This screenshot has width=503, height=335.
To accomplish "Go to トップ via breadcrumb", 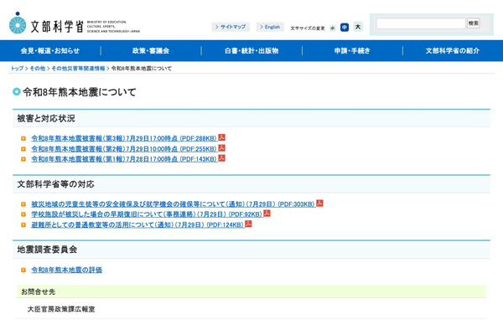I will pos(17,69).
